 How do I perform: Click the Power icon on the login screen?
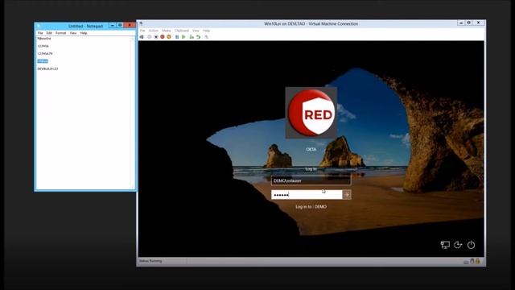pyautogui.click(x=471, y=245)
